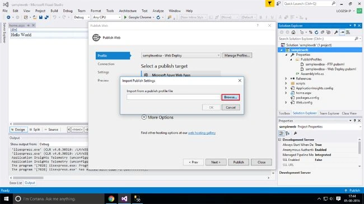The image size is (364, 204).
Task: Click Sync with Active Document icon
Action: pos(311,32)
